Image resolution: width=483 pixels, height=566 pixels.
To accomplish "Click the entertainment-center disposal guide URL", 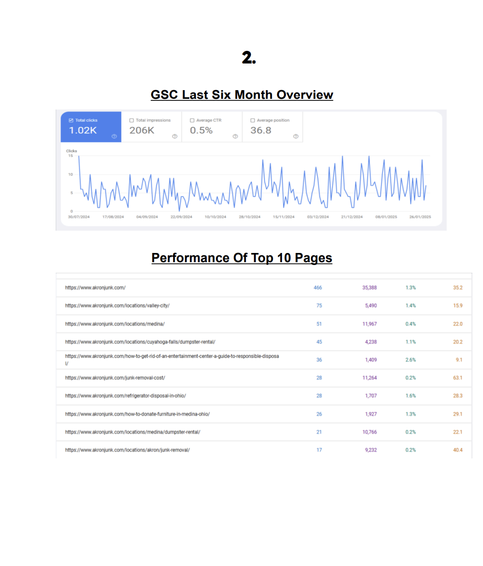I will [x=171, y=356].
